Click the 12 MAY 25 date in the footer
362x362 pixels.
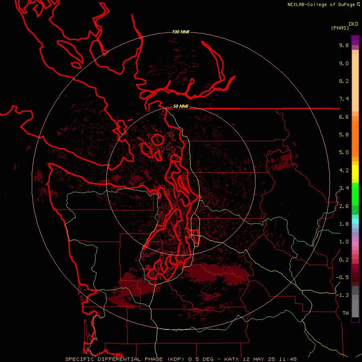[259, 359]
